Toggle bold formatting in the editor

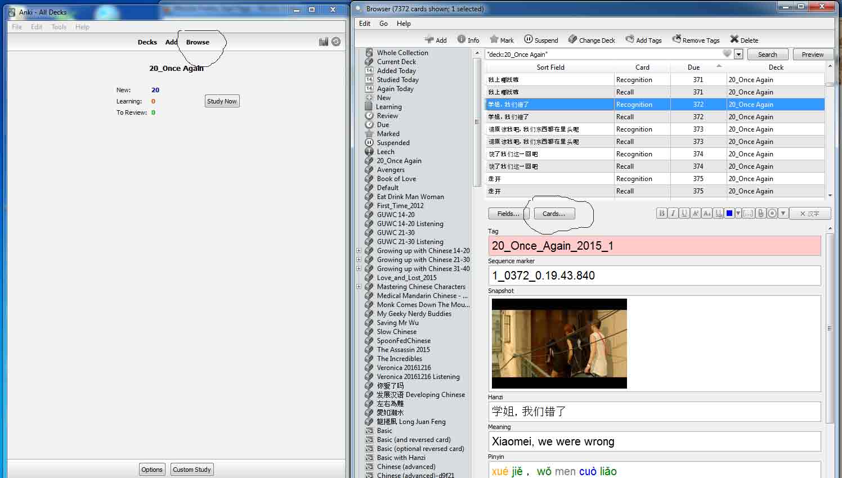click(x=662, y=214)
